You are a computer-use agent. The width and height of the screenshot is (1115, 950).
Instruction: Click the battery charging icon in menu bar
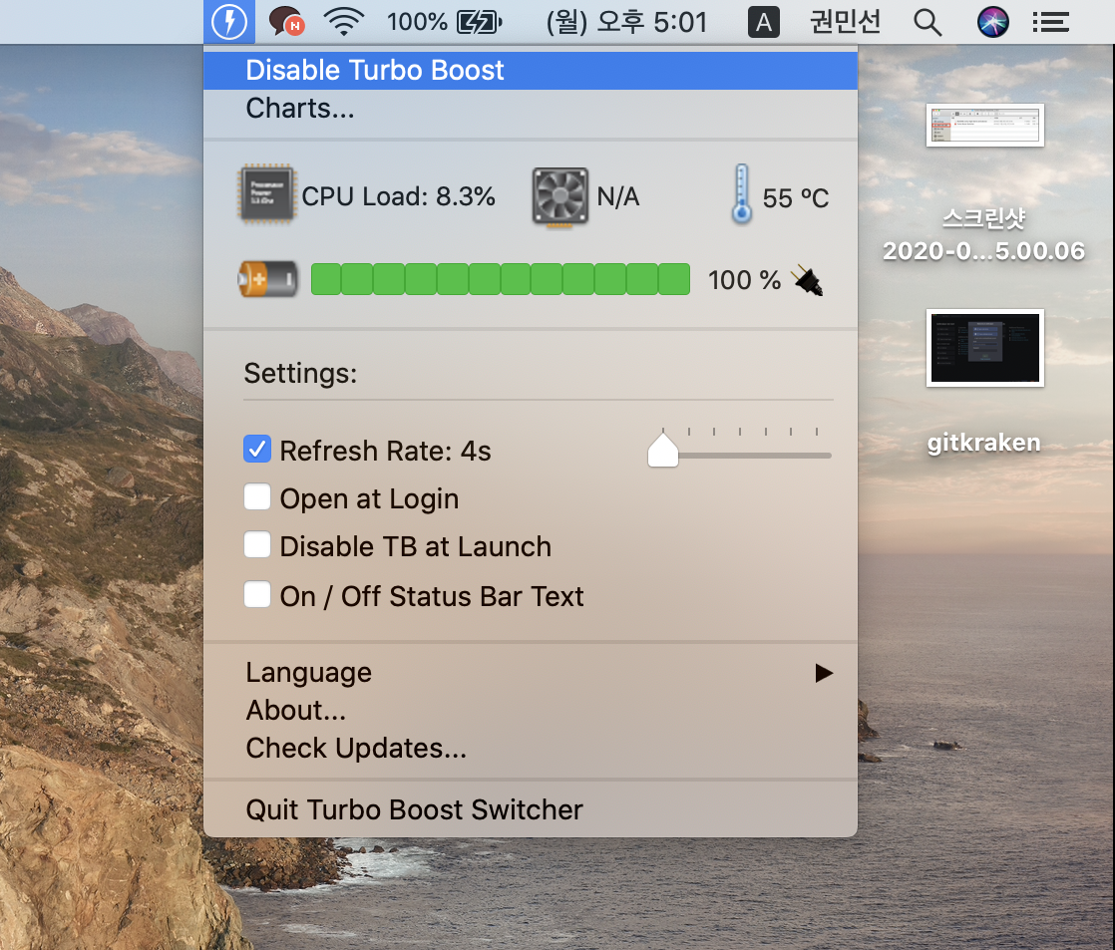(x=480, y=22)
